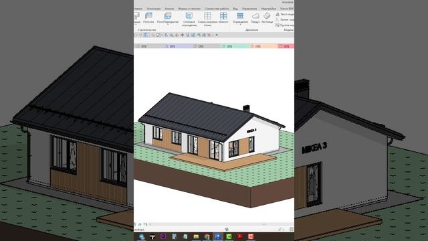This screenshot has height=241, width=428.
Task: Open the Движение panel title
Action: 251,29
